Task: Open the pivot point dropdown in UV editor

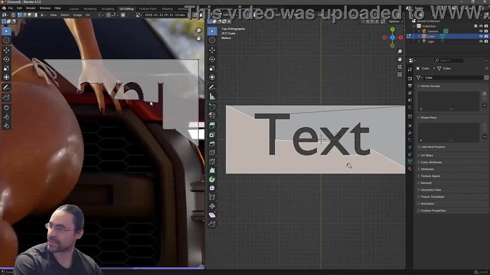Action: pos(100,15)
